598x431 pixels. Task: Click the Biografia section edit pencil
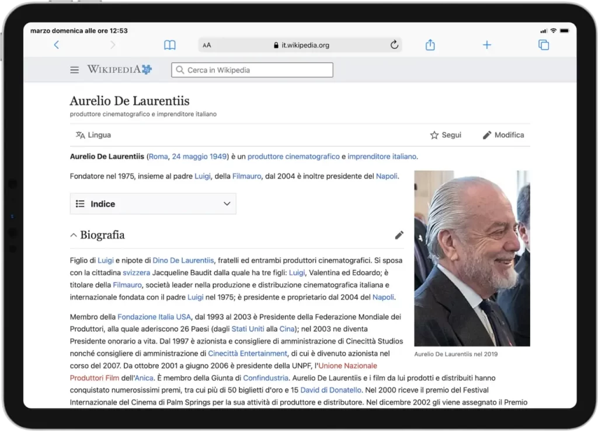point(399,235)
